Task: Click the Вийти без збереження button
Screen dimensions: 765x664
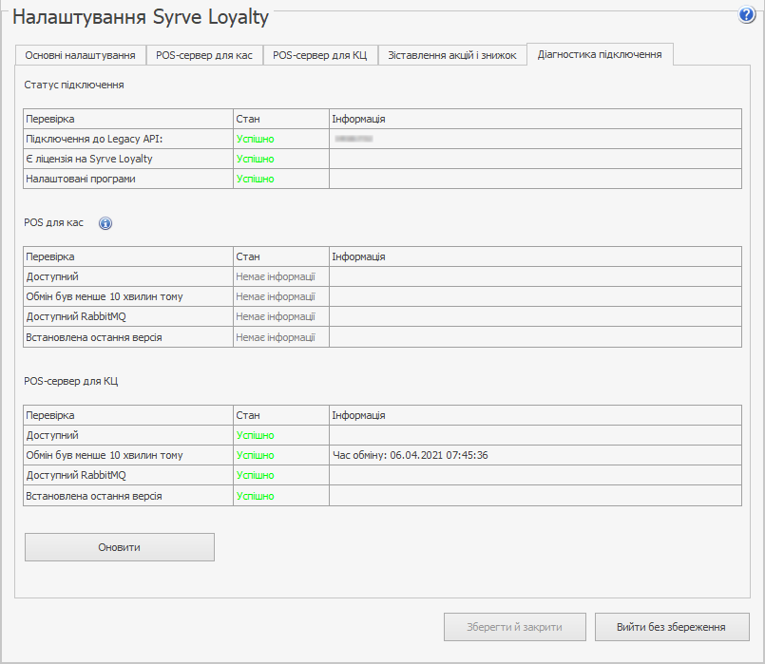Action: 671,627
